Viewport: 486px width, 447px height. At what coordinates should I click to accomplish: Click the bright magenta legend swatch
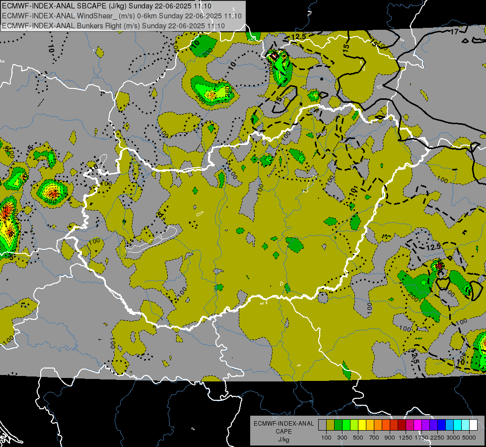pos(418,425)
